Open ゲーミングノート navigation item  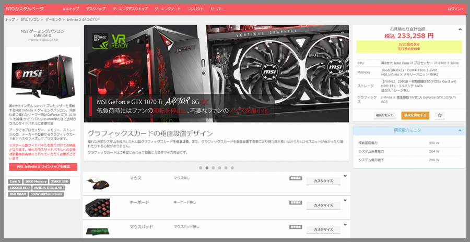[167, 9]
